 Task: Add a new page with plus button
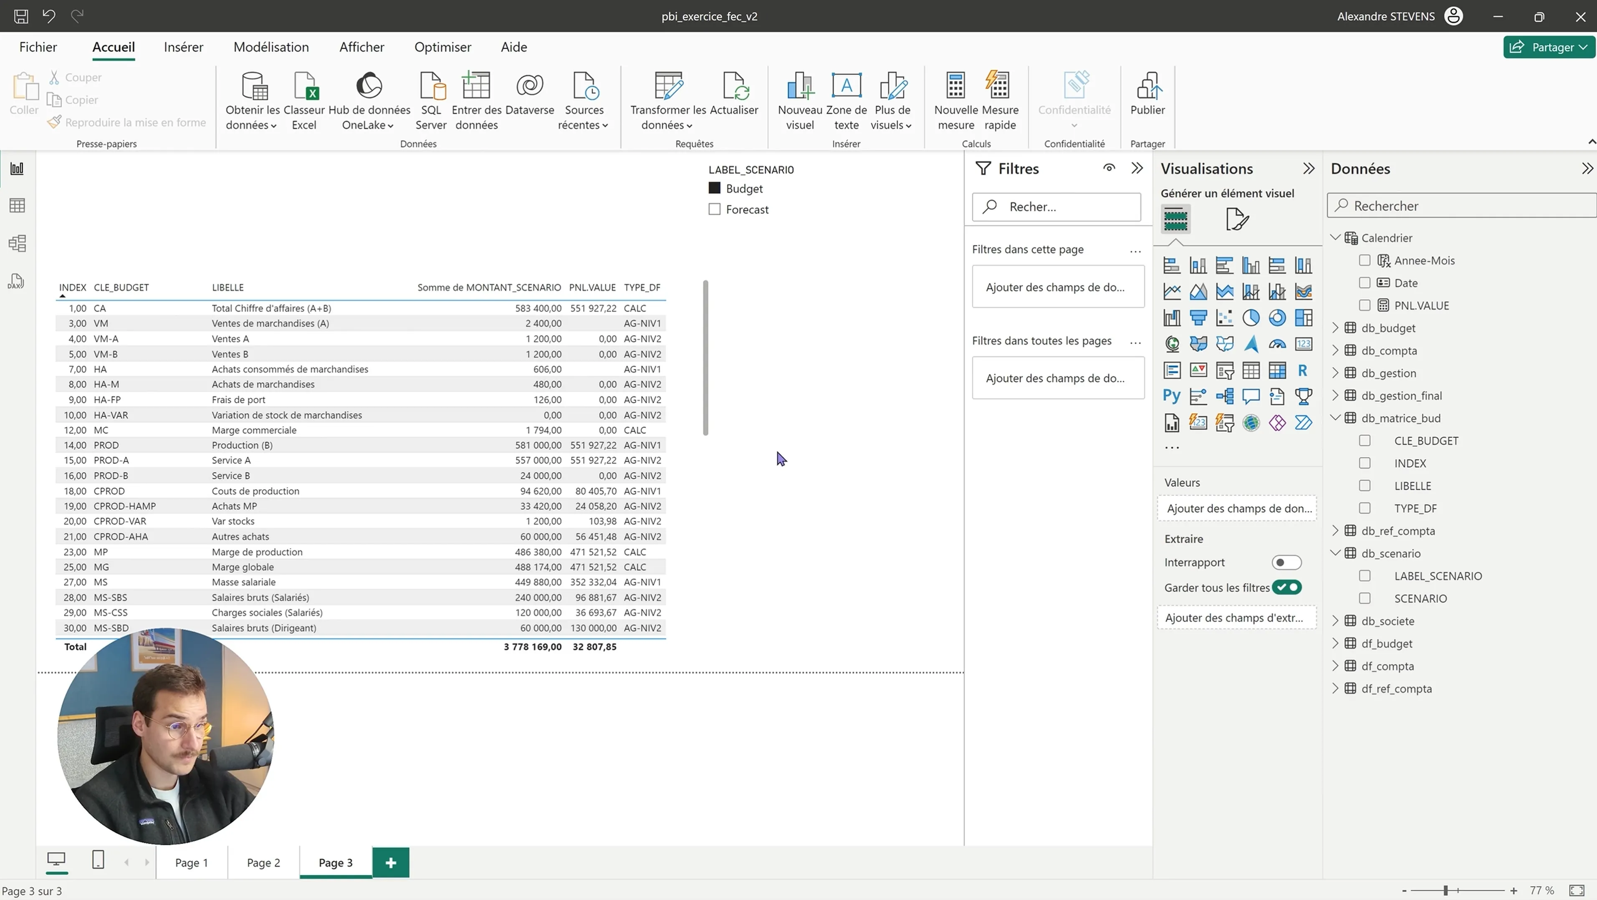click(x=391, y=863)
